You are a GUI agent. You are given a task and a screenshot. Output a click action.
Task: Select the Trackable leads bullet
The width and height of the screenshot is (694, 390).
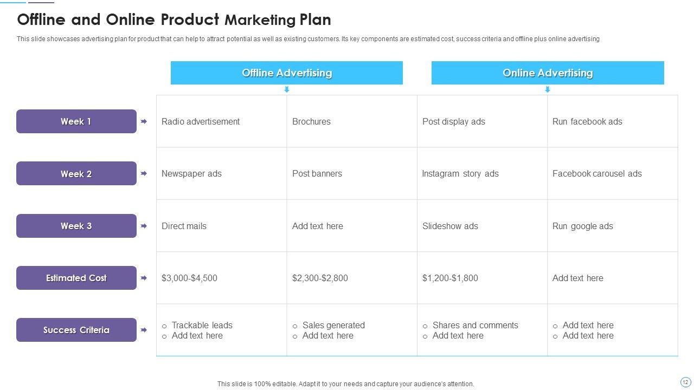pos(202,325)
